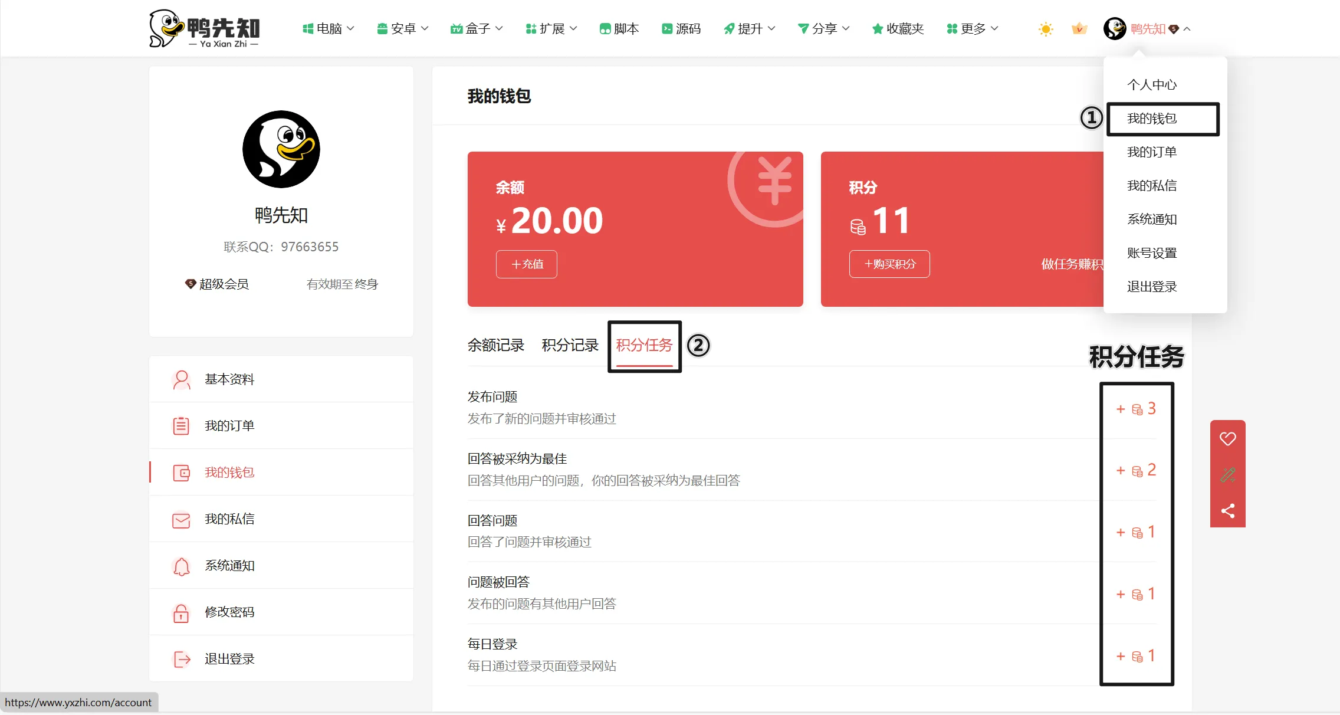Click 有效期至 终身 membership text
This screenshot has width=1340, height=715.
342,284
